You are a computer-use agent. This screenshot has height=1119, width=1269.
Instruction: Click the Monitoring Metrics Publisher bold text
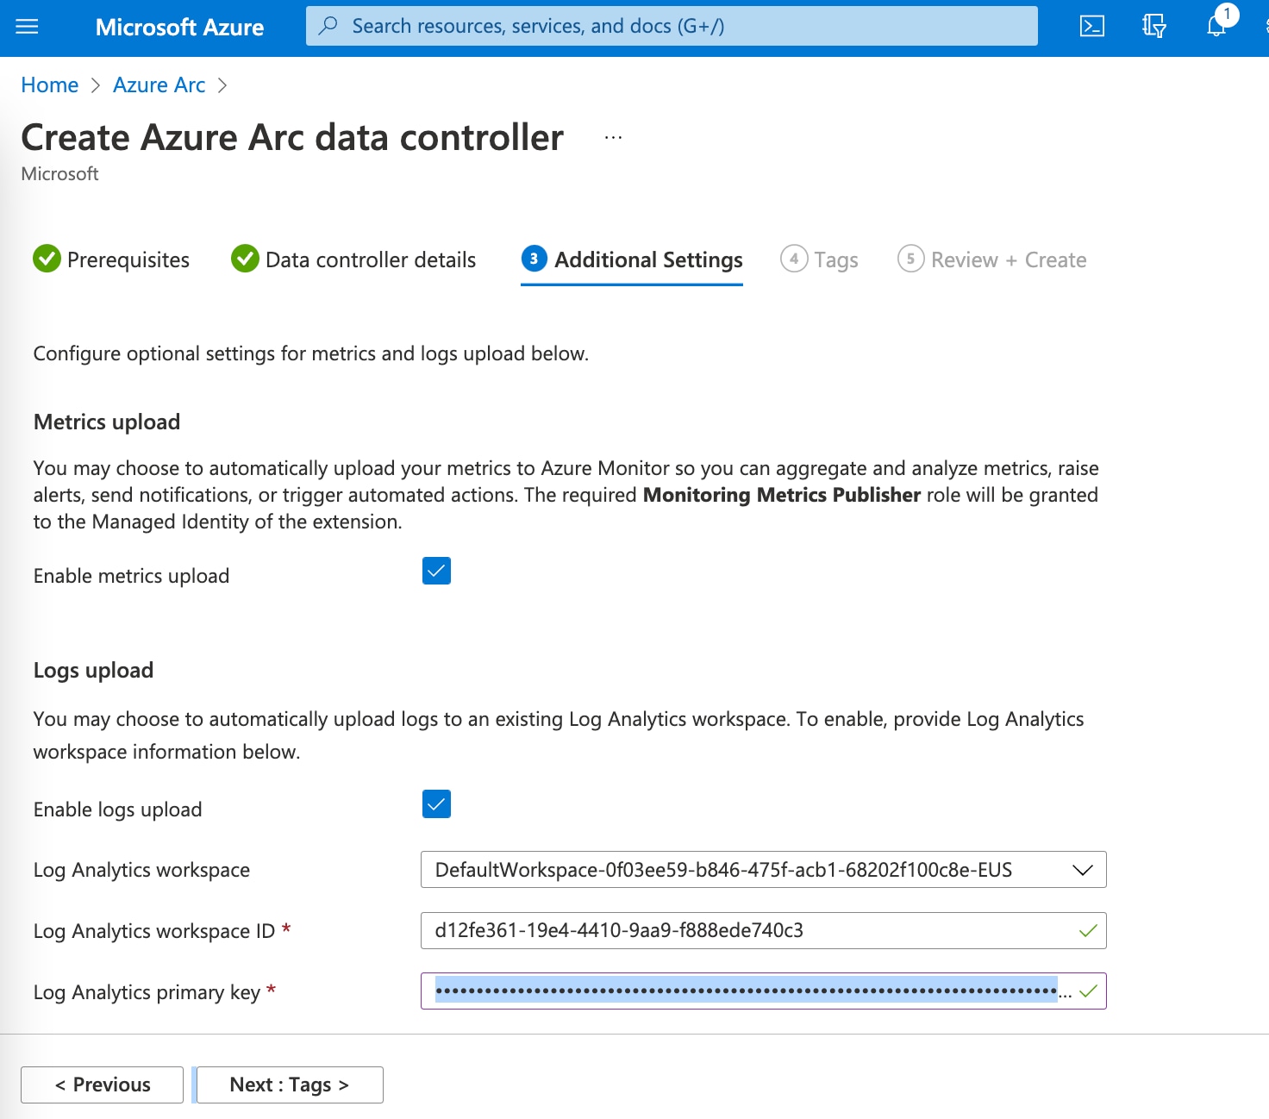(782, 495)
